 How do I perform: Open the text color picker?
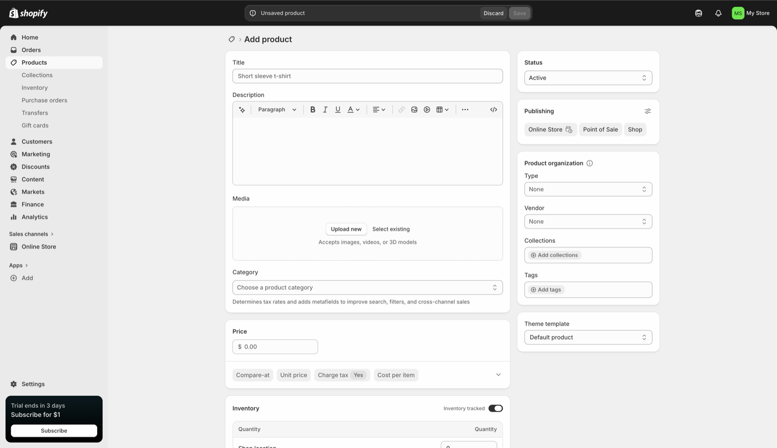tap(354, 110)
